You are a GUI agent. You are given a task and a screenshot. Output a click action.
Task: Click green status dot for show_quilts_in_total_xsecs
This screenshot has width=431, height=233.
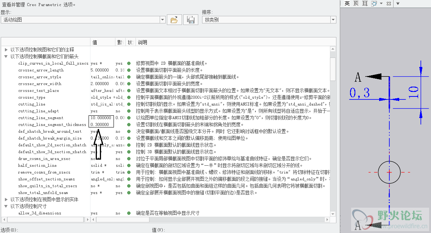coord(129,186)
